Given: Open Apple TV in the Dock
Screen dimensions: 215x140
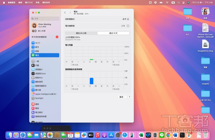Looking at the screenshot, I should click(x=91, y=135).
